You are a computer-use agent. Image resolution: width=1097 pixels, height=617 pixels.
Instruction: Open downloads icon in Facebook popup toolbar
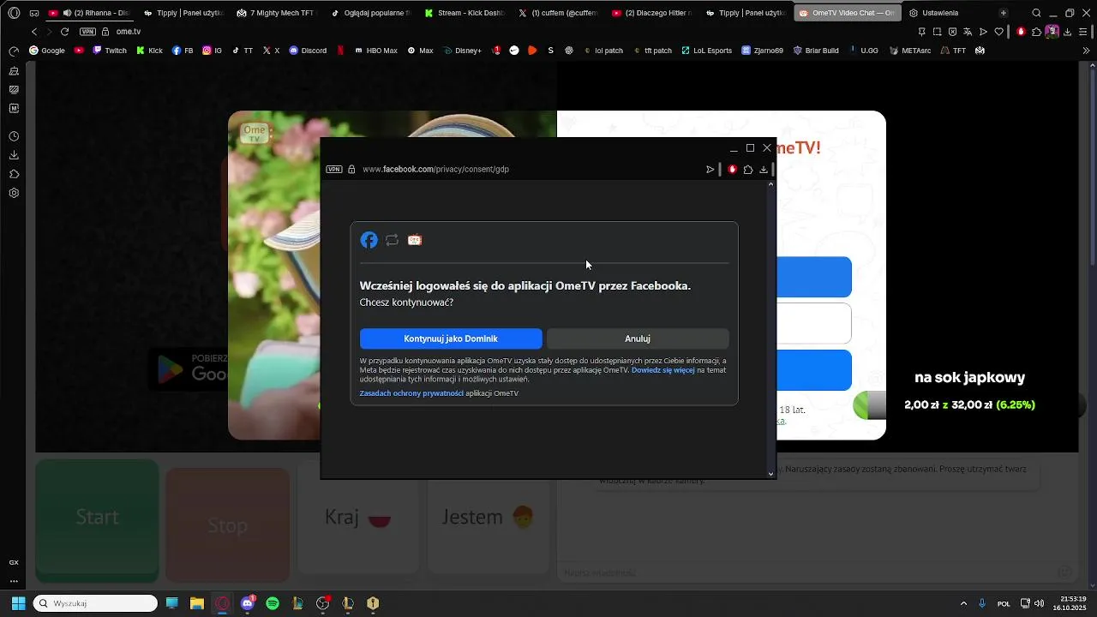764,170
